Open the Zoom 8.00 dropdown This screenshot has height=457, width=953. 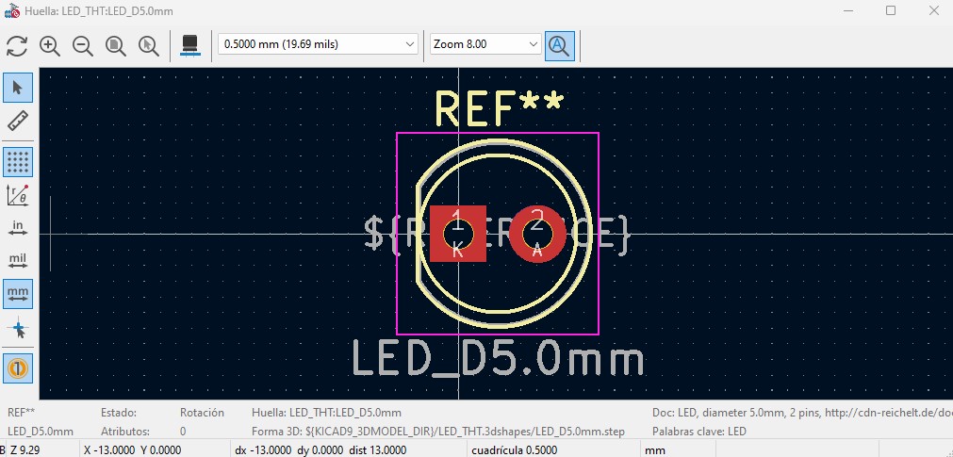coord(485,44)
